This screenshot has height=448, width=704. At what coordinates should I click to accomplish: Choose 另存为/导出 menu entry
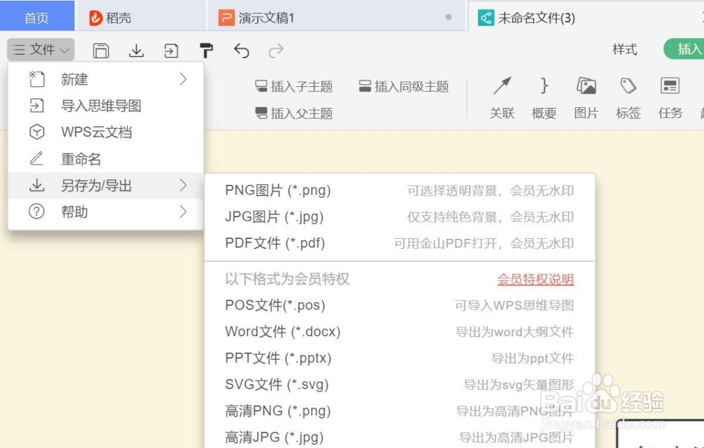[106, 185]
